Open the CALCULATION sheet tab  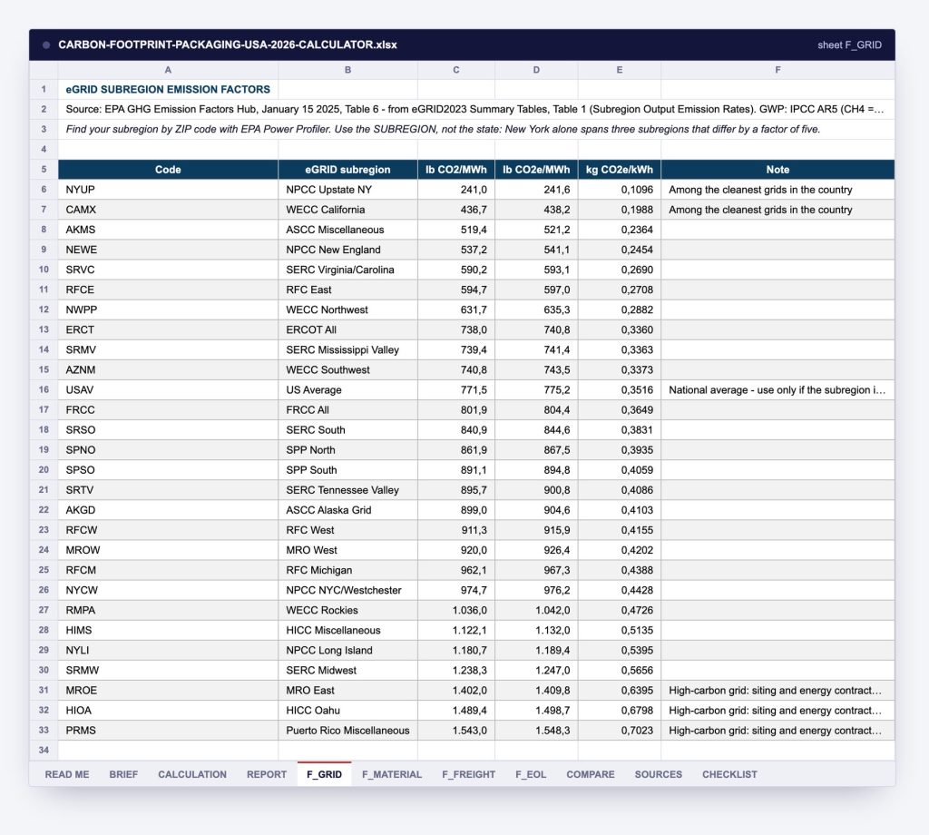pyautogui.click(x=192, y=774)
